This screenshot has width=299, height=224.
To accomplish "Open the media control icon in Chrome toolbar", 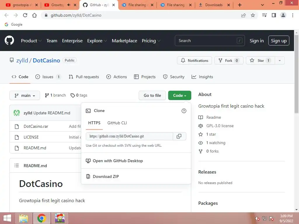I will click(264, 15).
